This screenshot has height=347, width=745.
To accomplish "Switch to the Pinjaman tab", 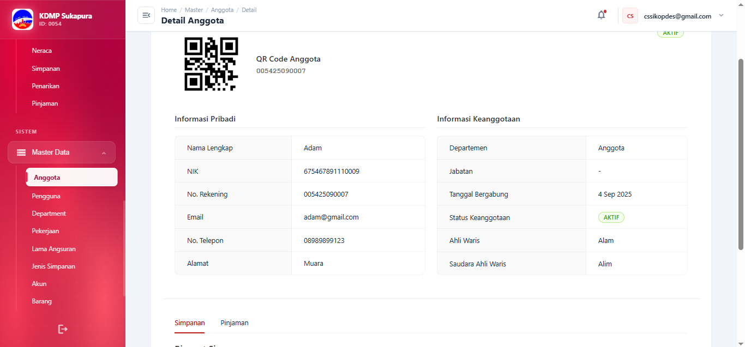I will tap(235, 323).
